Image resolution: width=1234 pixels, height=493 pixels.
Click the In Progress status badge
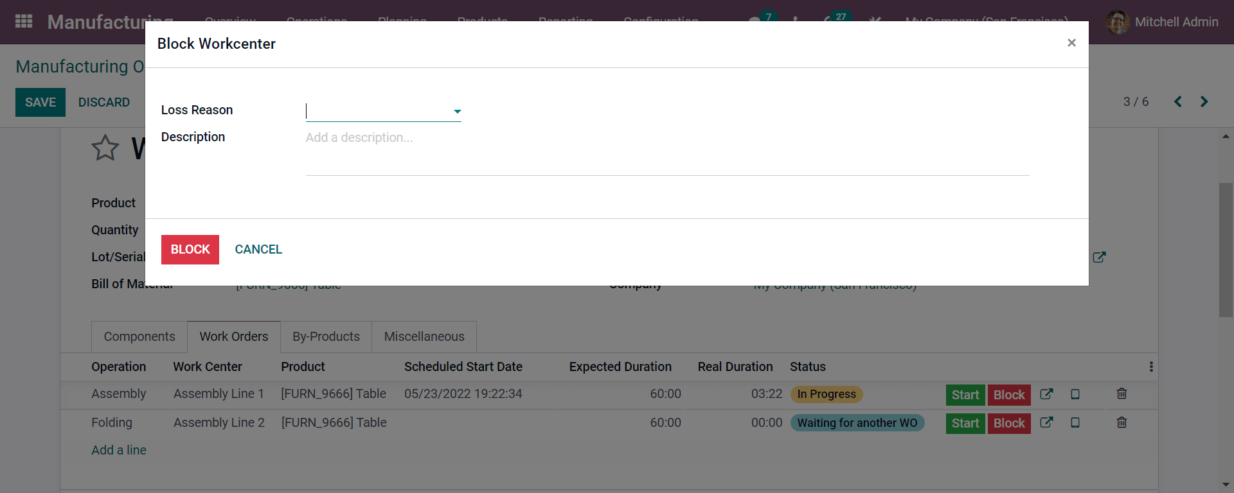[827, 394]
